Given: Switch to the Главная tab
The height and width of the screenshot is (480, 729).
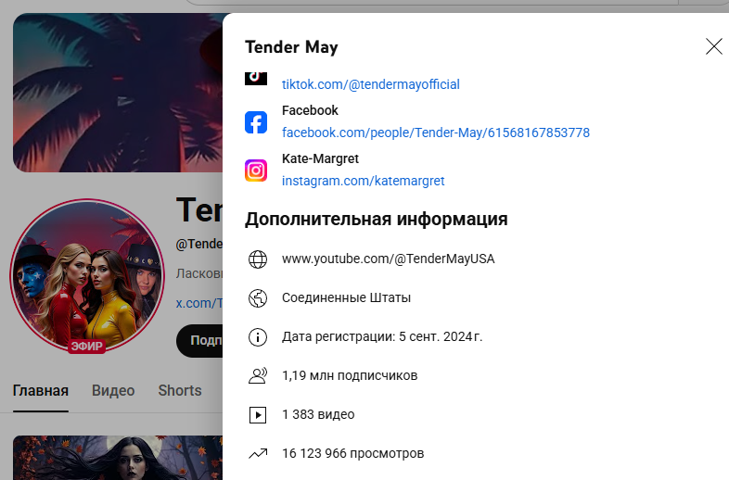Looking at the screenshot, I should [x=41, y=390].
